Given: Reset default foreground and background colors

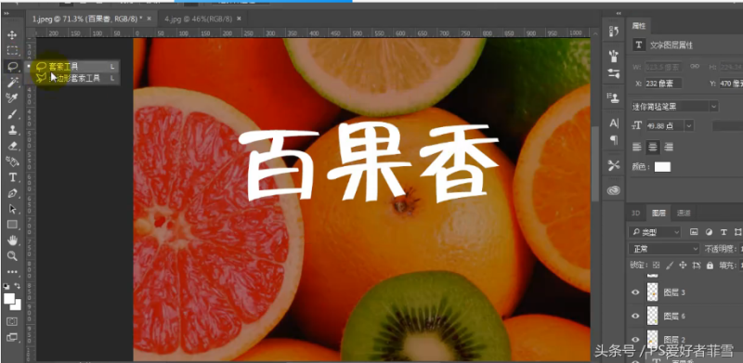Looking at the screenshot, I should [x=7, y=286].
